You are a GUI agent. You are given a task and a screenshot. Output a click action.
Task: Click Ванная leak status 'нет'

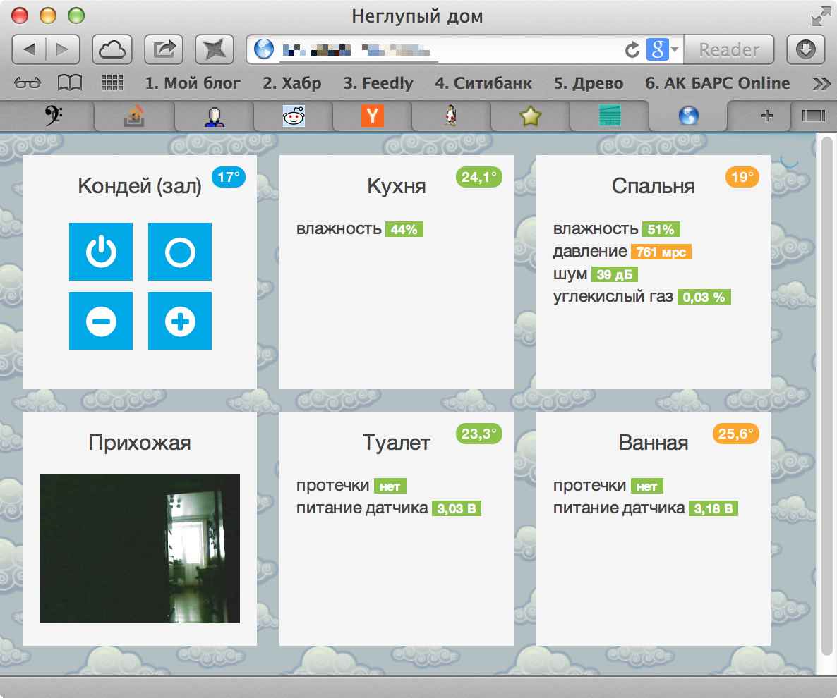point(646,486)
